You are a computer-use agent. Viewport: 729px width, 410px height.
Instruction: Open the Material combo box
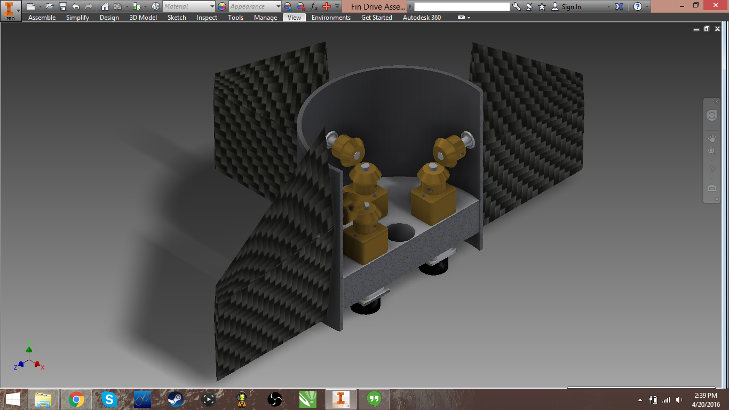pyautogui.click(x=189, y=6)
